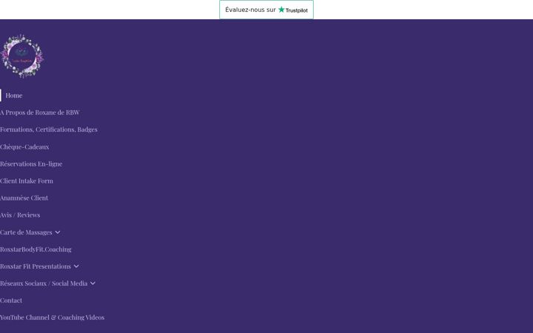Go to Avis / Reviews
This screenshot has width=533, height=333.
tap(20, 215)
